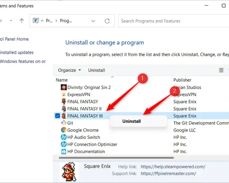This screenshot has width=229, height=183.
Task: Click the FINAL FANTASY program icon
Action: coord(64,101)
